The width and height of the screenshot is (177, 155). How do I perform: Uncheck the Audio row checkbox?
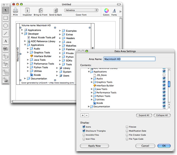coord(164,78)
